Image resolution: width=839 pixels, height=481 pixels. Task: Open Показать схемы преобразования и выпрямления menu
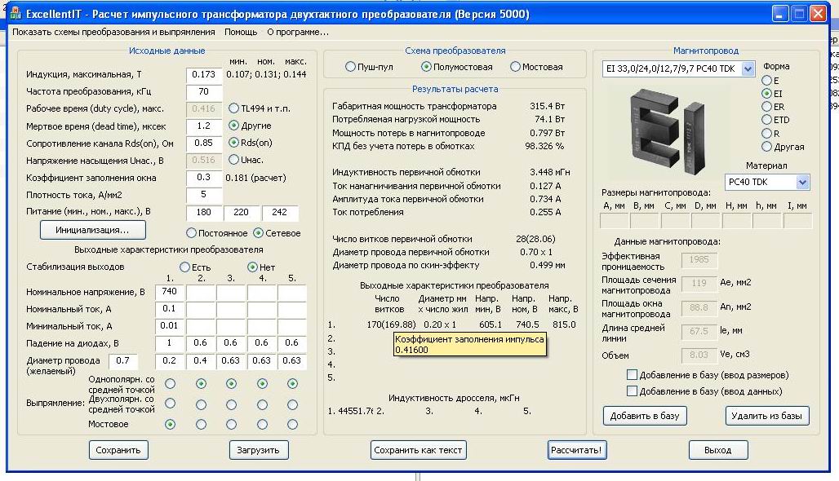[113, 32]
